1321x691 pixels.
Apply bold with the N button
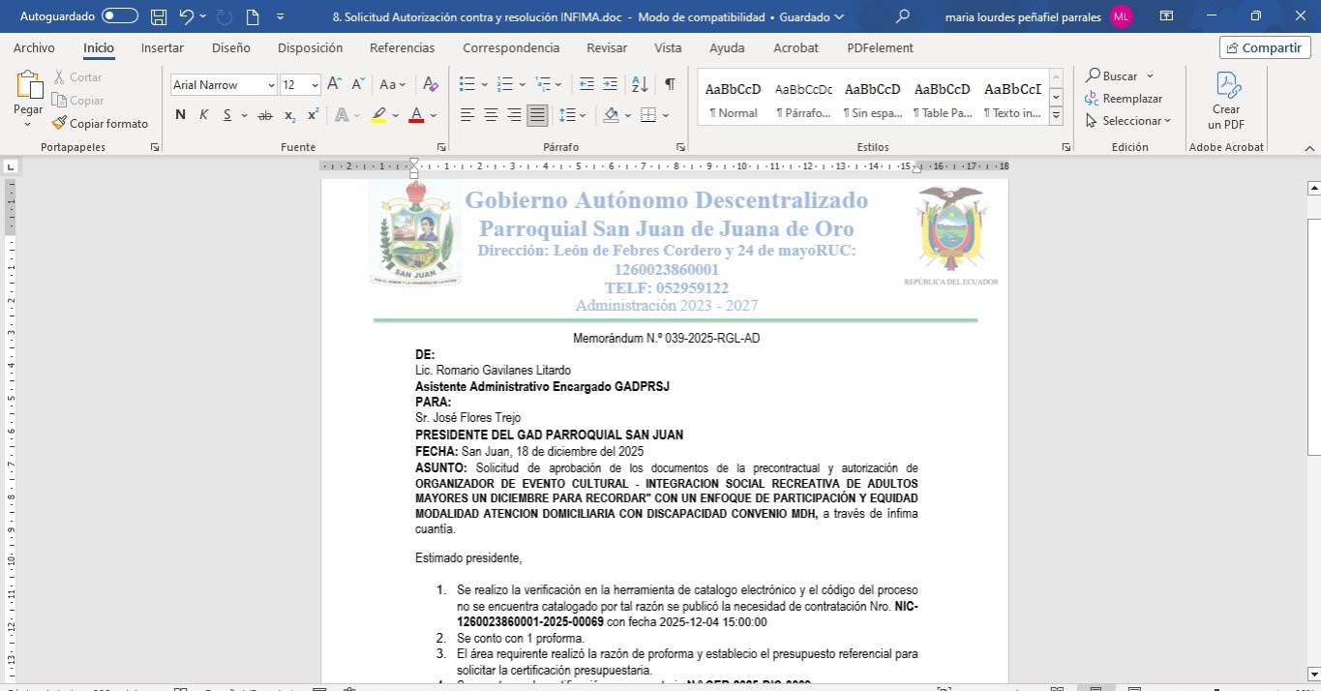click(180, 115)
